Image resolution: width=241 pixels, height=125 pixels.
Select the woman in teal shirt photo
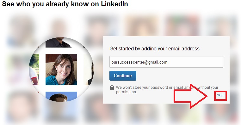pos(61,70)
